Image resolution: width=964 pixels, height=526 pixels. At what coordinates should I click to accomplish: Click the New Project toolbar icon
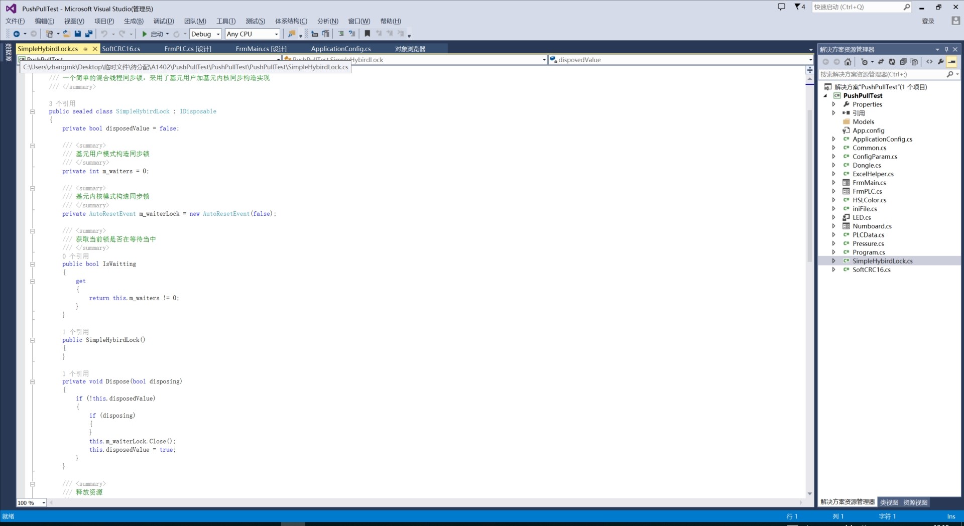click(x=49, y=34)
